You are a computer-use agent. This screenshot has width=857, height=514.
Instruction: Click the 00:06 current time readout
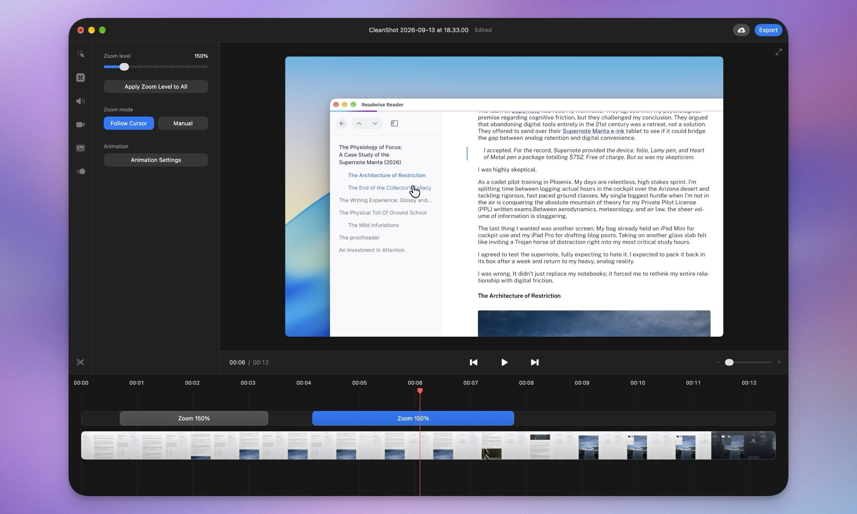[x=237, y=362]
